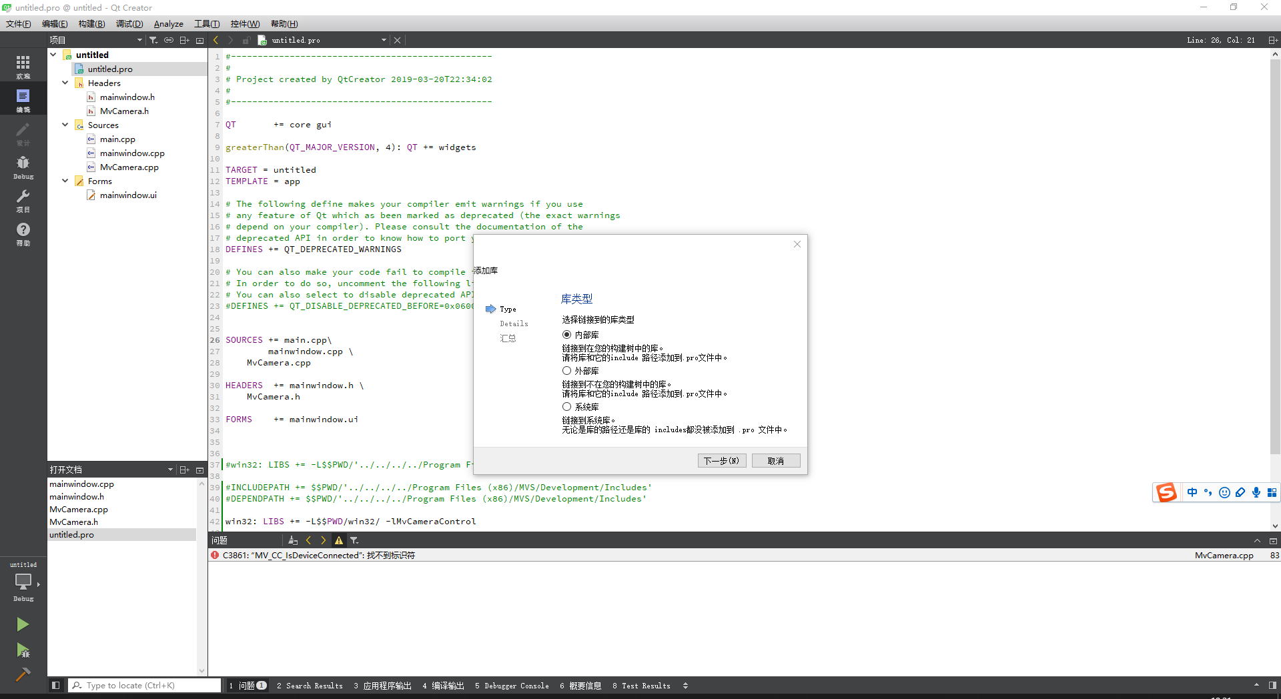The height and width of the screenshot is (699, 1281).
Task: Open Help mode question mark icon
Action: [23, 233]
